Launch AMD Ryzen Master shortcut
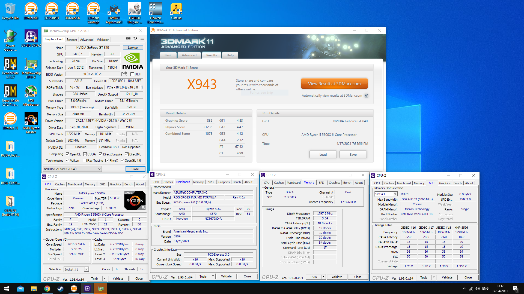 click(x=31, y=123)
